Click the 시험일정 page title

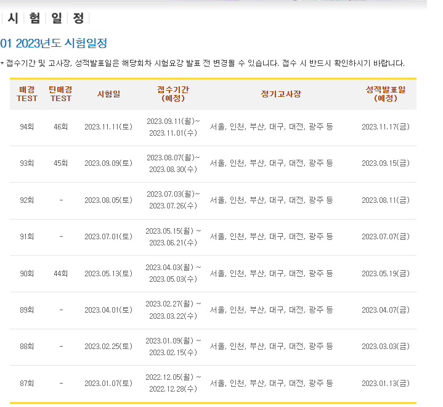click(x=46, y=18)
